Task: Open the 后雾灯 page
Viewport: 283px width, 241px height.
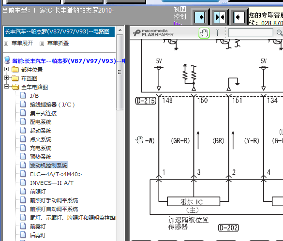Action: [38, 235]
